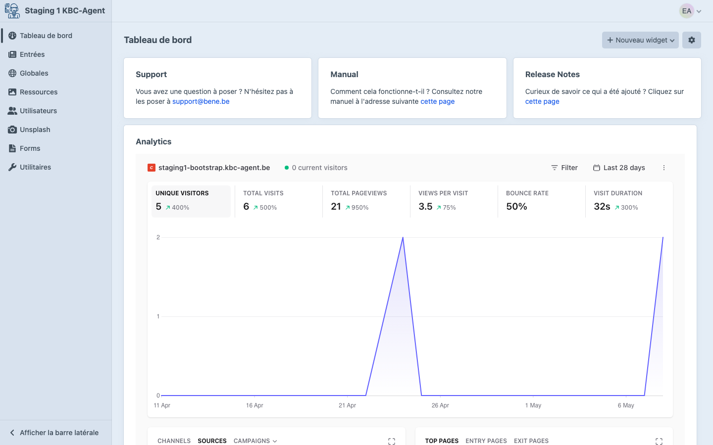Click the collapse arrow icon in sidebar footer

tap(12, 433)
